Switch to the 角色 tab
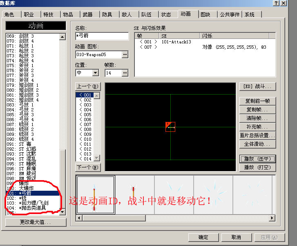Viewport: 297px width, 246px height. [x=9, y=15]
